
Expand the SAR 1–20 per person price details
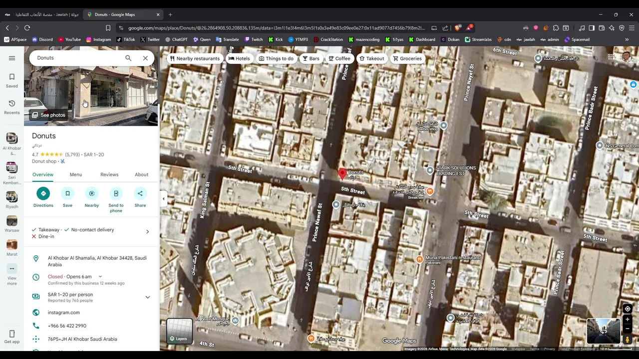coord(147,297)
